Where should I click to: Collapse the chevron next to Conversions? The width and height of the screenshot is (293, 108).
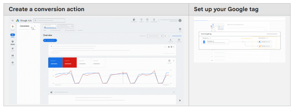[x=35, y=26]
